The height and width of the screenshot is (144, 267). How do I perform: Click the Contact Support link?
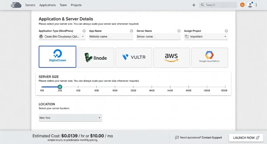(x=212, y=137)
